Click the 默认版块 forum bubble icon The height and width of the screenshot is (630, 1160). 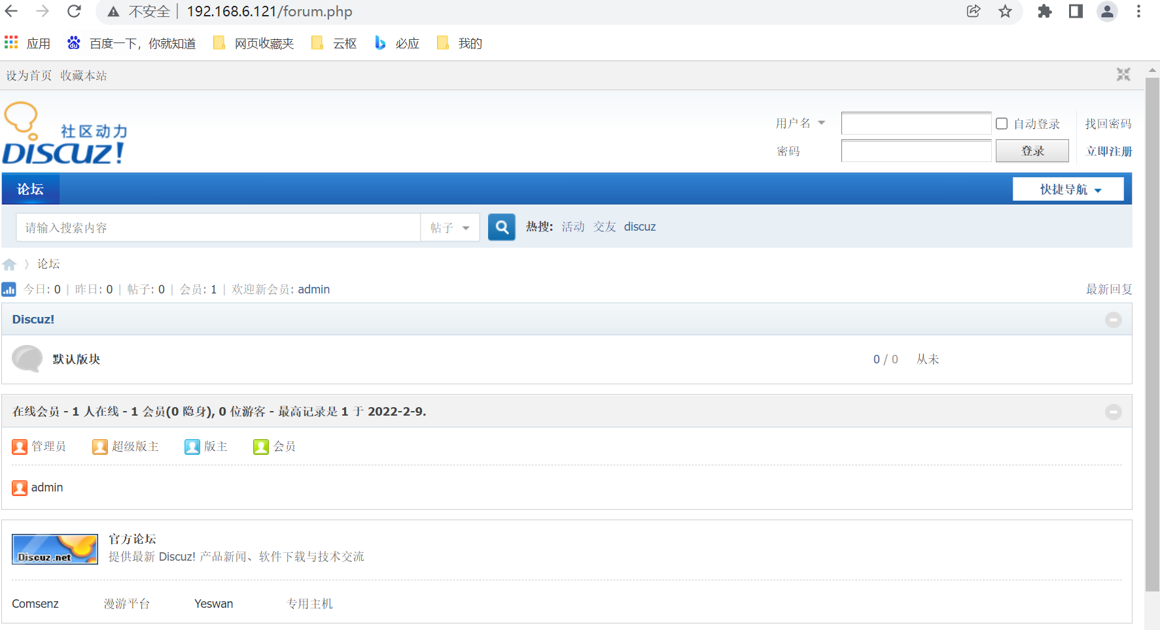pos(27,359)
